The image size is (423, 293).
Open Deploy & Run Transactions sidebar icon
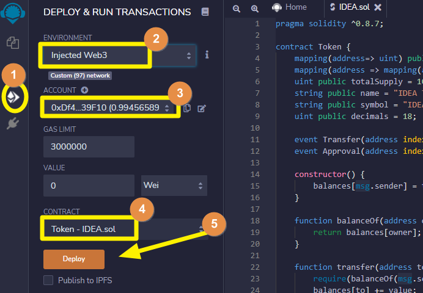coord(13,97)
